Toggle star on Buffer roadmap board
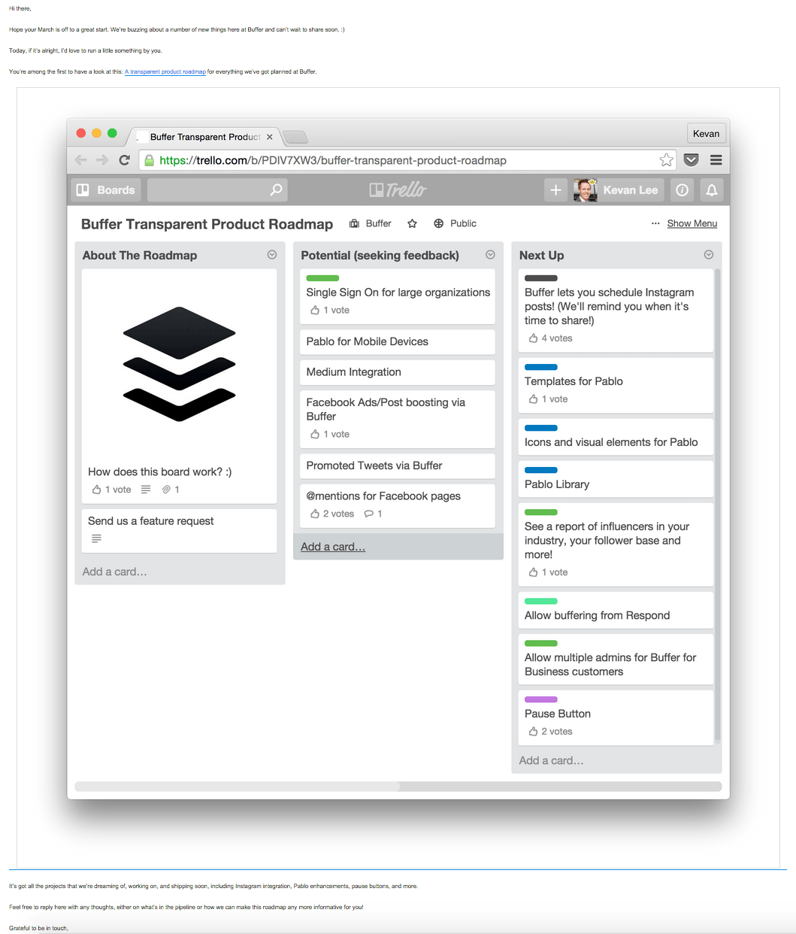Screen dimensions: 796x934 point(412,223)
